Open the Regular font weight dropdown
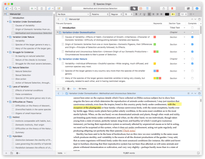The height and width of the screenshot is (159, 205). (116, 14)
